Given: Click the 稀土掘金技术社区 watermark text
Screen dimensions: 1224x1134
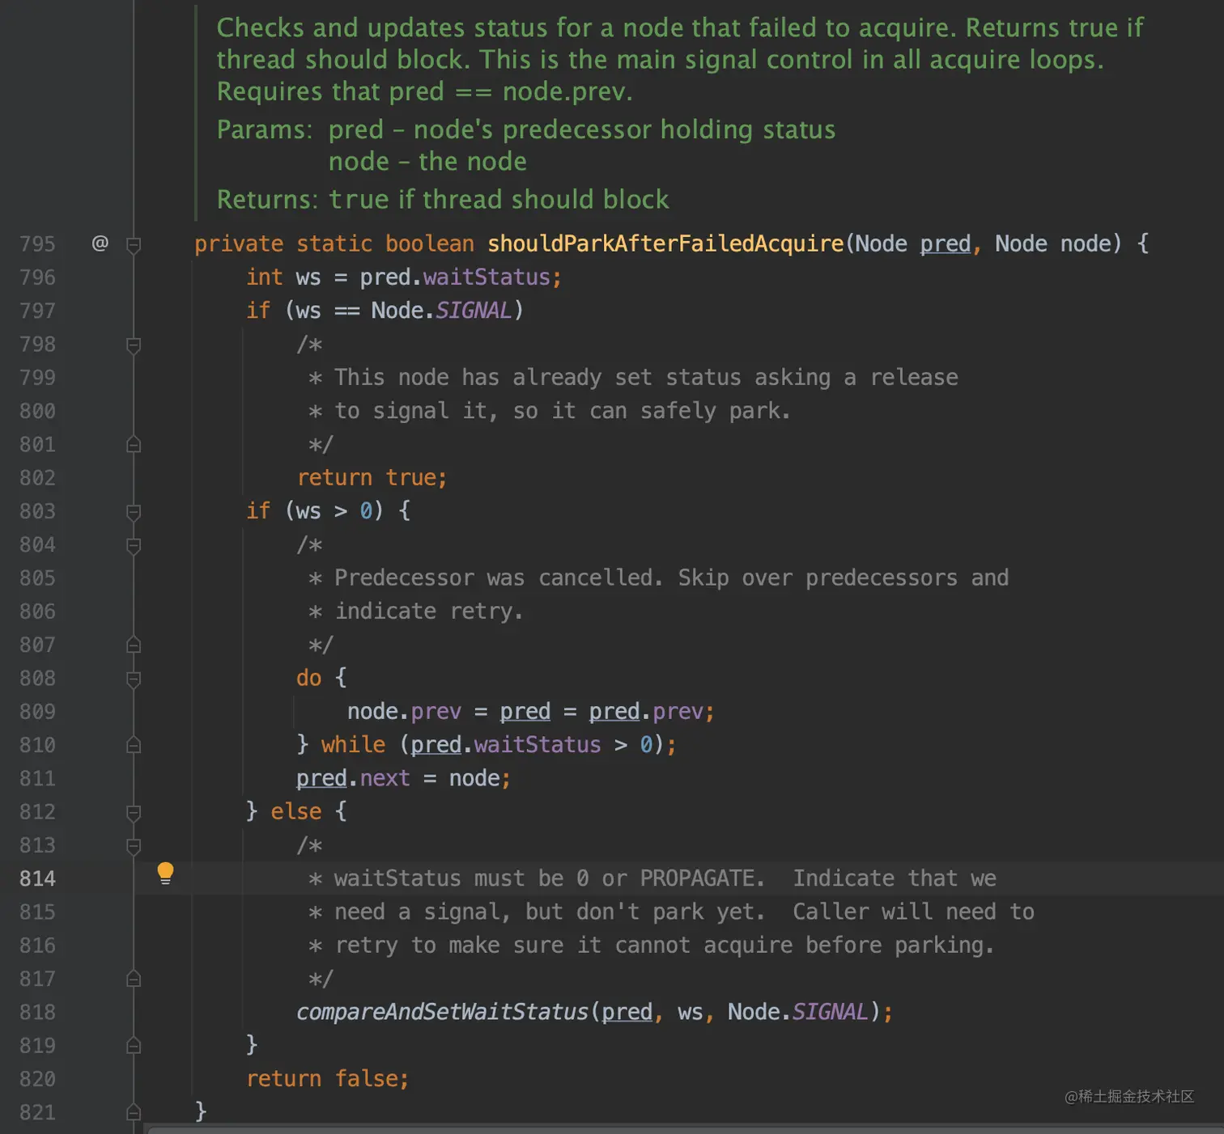Looking at the screenshot, I should click(x=1129, y=1097).
